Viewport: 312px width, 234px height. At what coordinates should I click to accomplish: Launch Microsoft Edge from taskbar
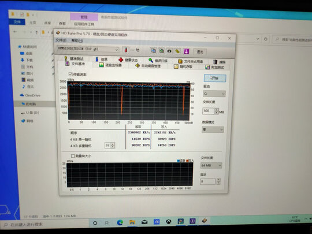pyautogui.click(x=120, y=222)
